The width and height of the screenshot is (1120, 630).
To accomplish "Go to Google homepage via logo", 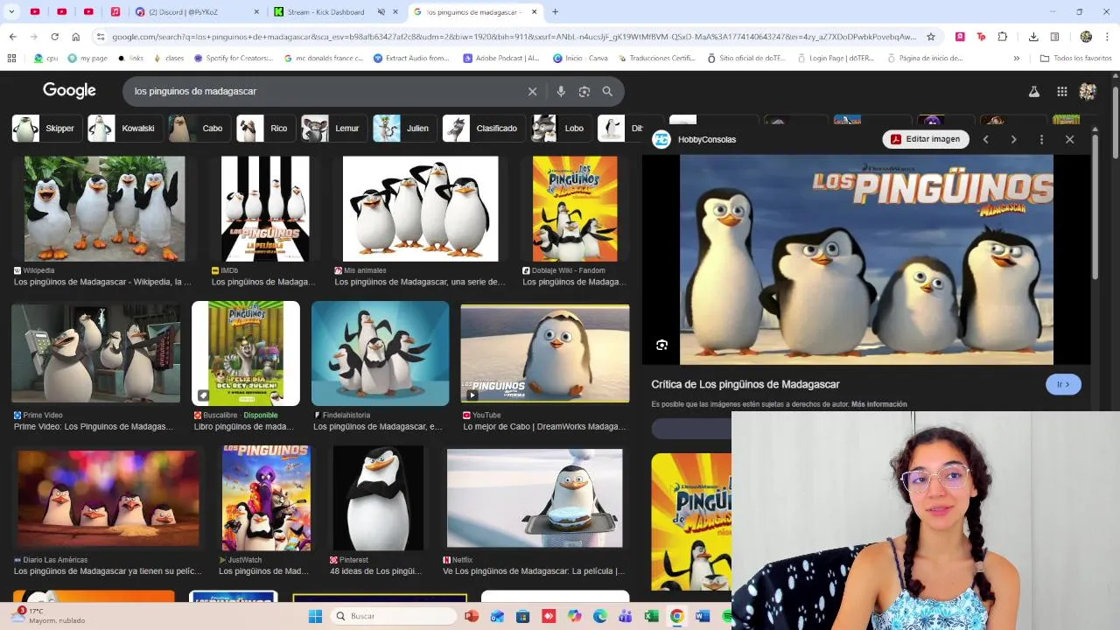I will click(69, 91).
